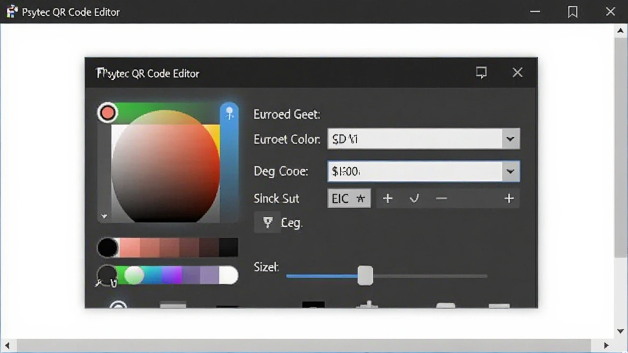628x353 pixels.
Task: Open the Deg Cooe dropdown arrow
Action: click(x=510, y=172)
